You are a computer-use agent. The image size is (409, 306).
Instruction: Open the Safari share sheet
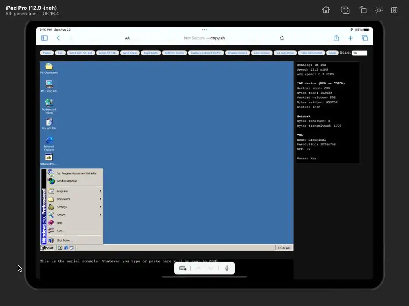pos(336,38)
